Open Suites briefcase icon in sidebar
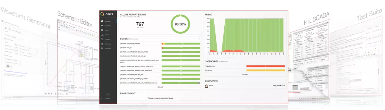Image resolution: width=385 pixels, height=110 pixels. tap(102, 30)
